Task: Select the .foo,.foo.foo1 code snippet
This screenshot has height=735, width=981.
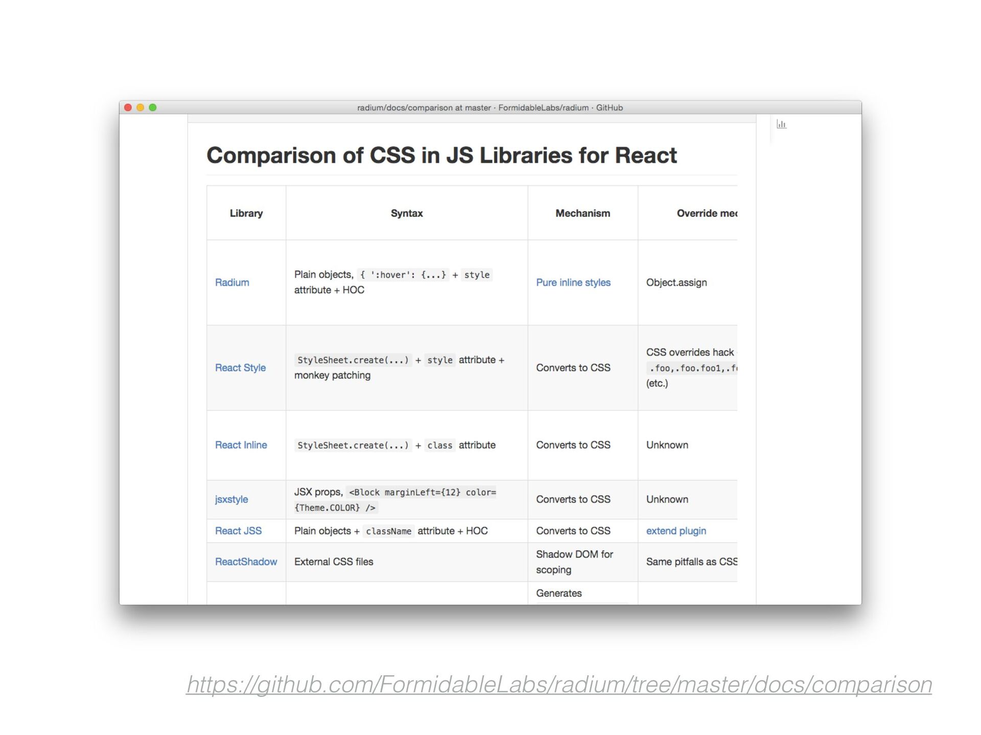Action: [692, 368]
